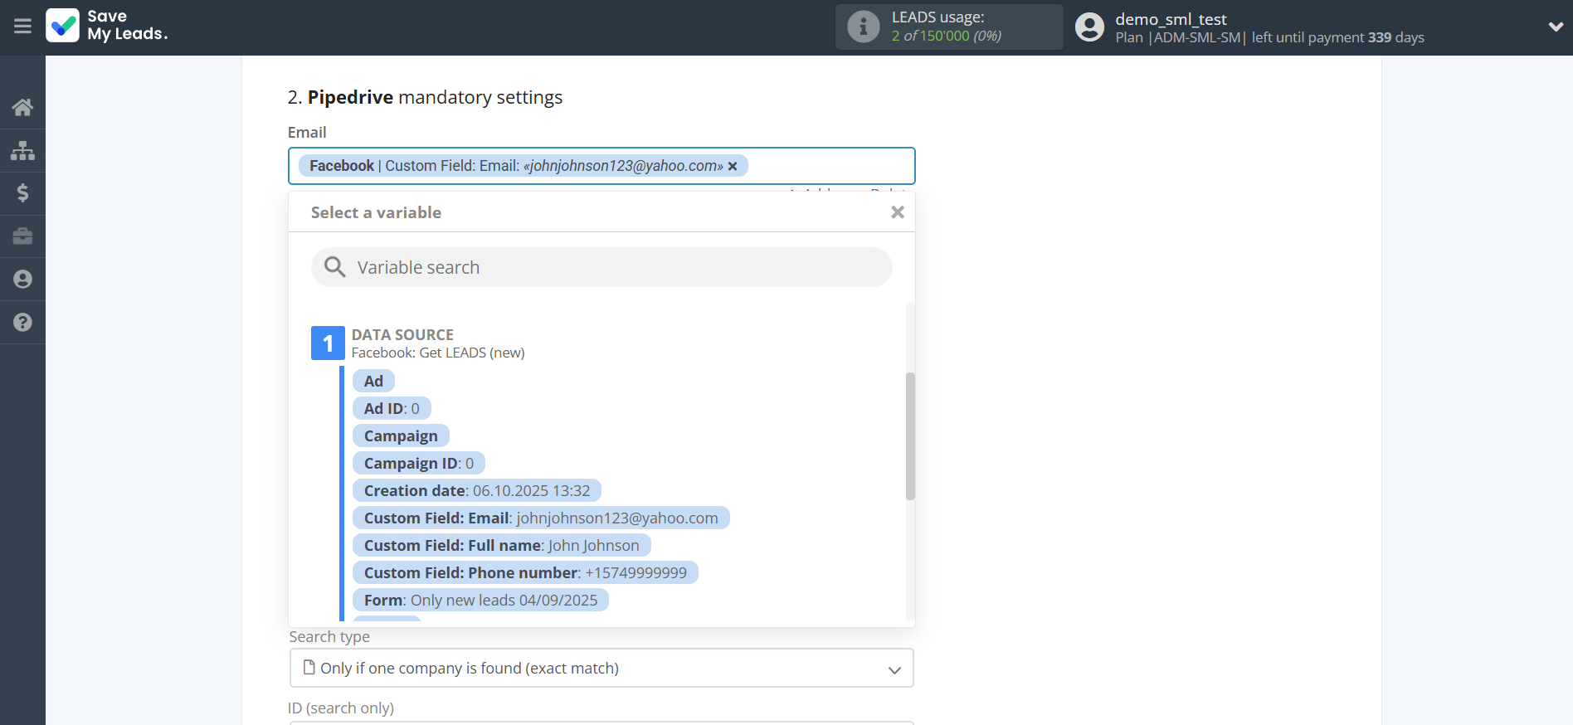Open the Home page from the sidebar
Screen dimensions: 1573x725
click(22, 107)
